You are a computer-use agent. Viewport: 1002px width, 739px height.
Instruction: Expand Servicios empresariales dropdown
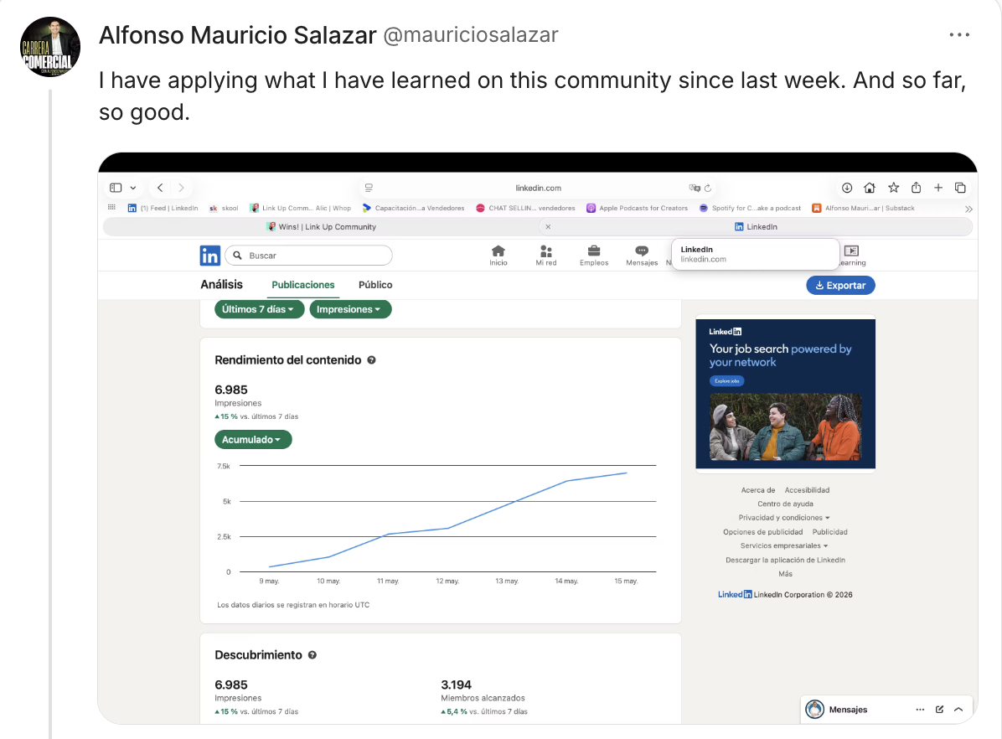point(784,546)
